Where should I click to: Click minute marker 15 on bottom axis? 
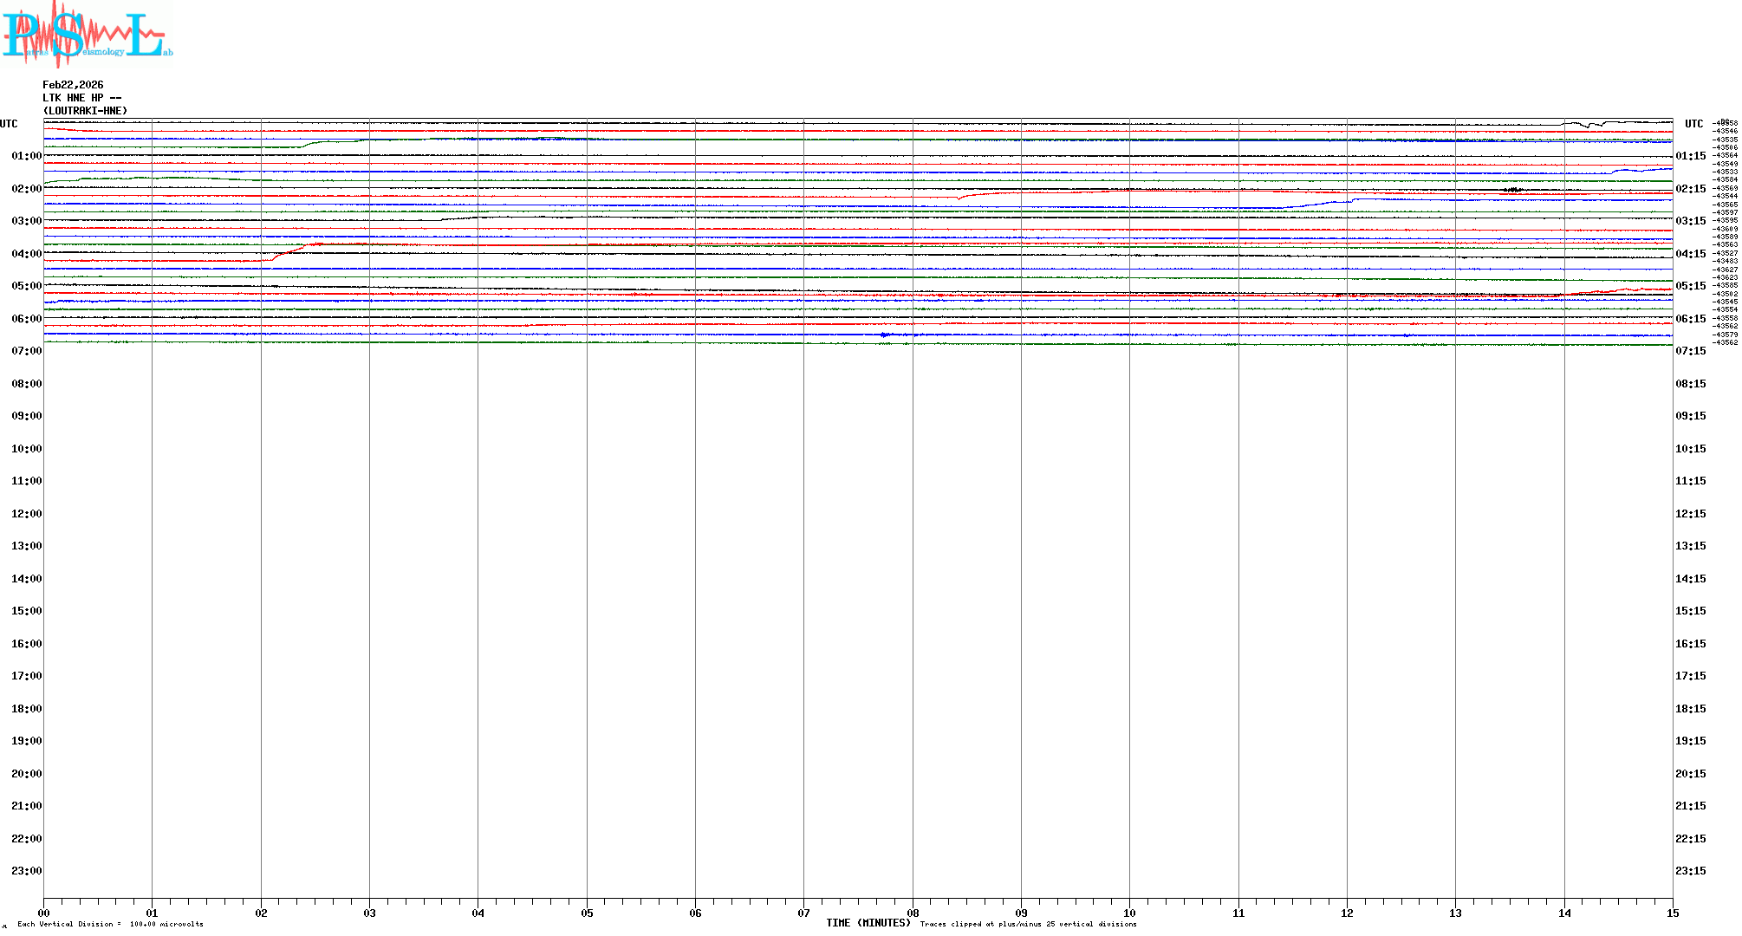[x=1672, y=913]
